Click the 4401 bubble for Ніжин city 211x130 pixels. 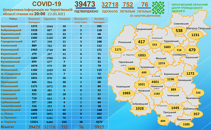point(155,82)
